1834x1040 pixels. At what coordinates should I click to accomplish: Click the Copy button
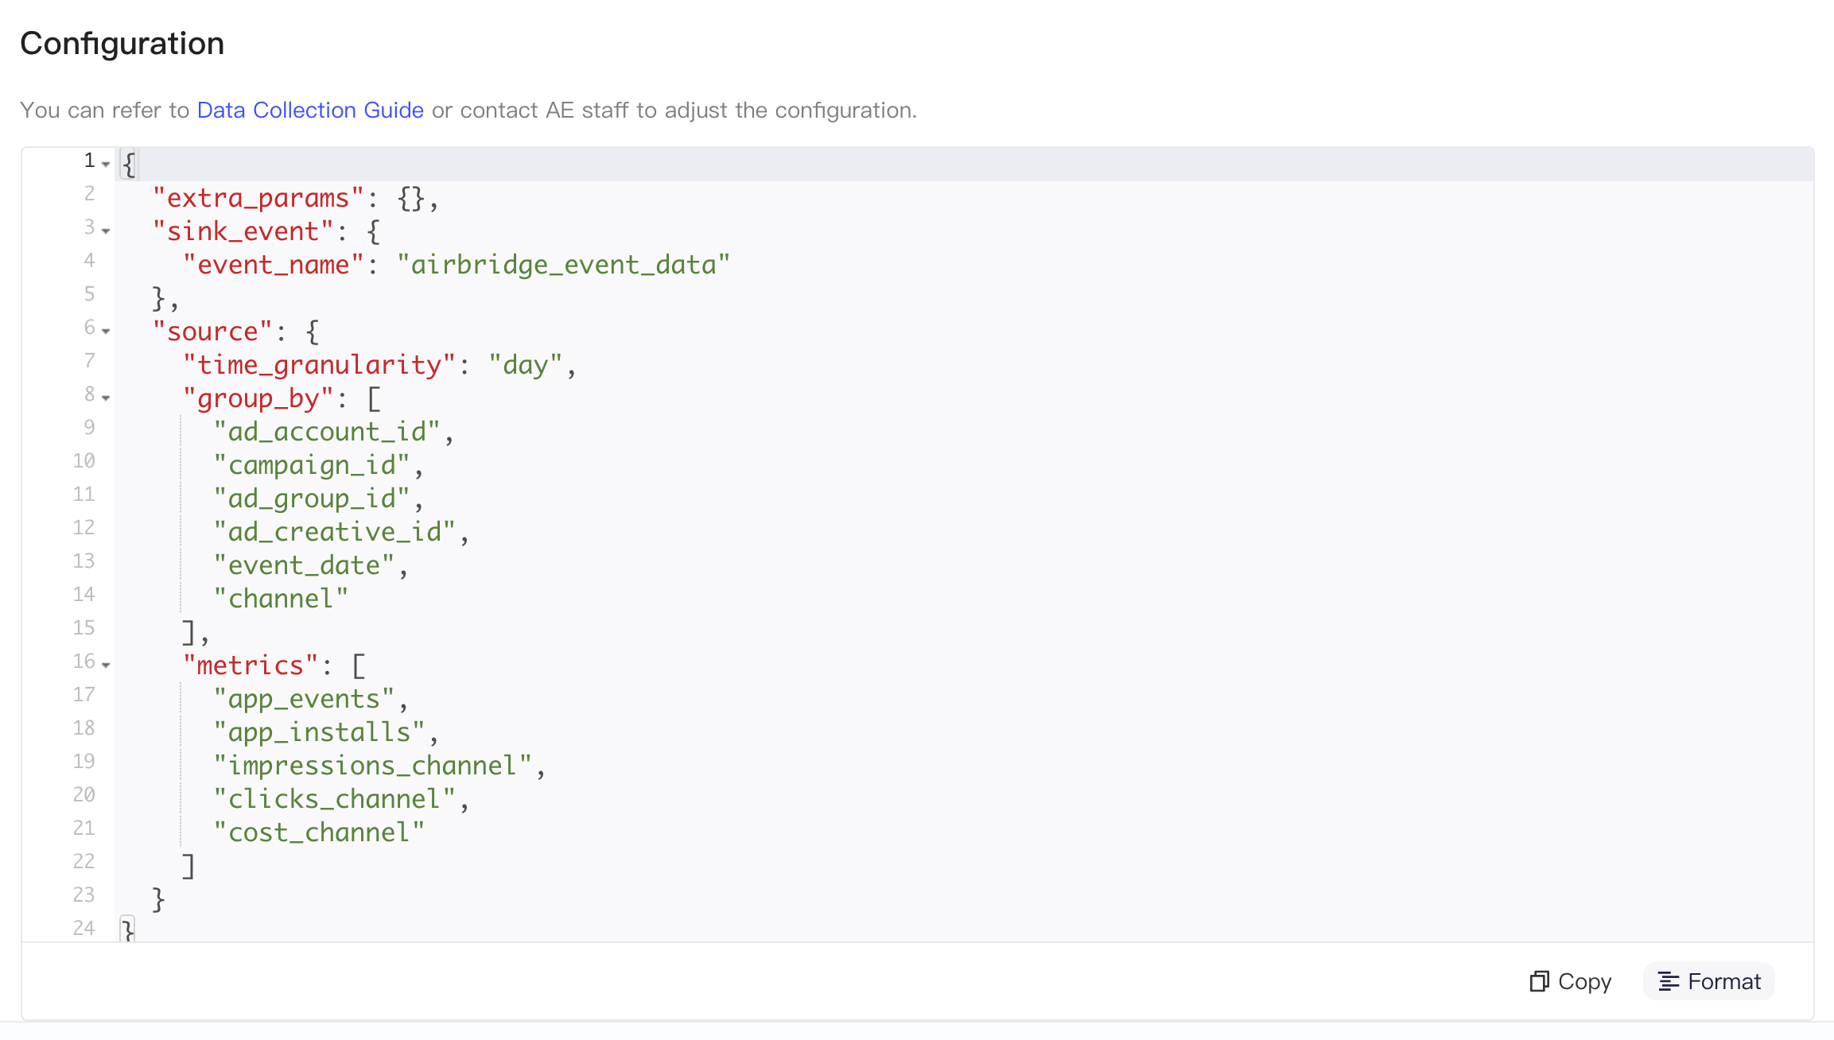pos(1571,981)
